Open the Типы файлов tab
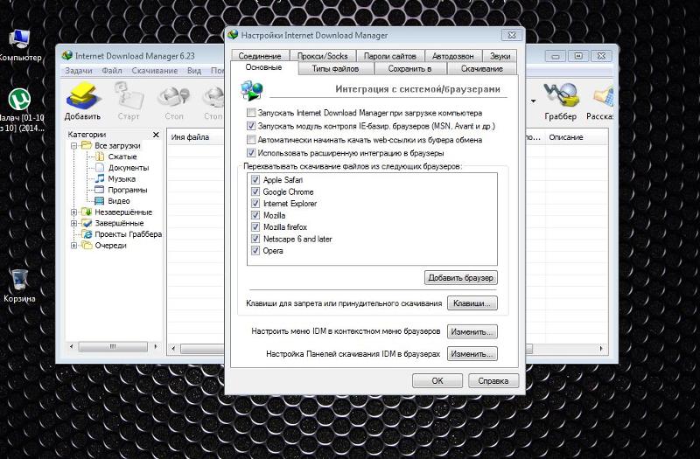 coord(335,69)
